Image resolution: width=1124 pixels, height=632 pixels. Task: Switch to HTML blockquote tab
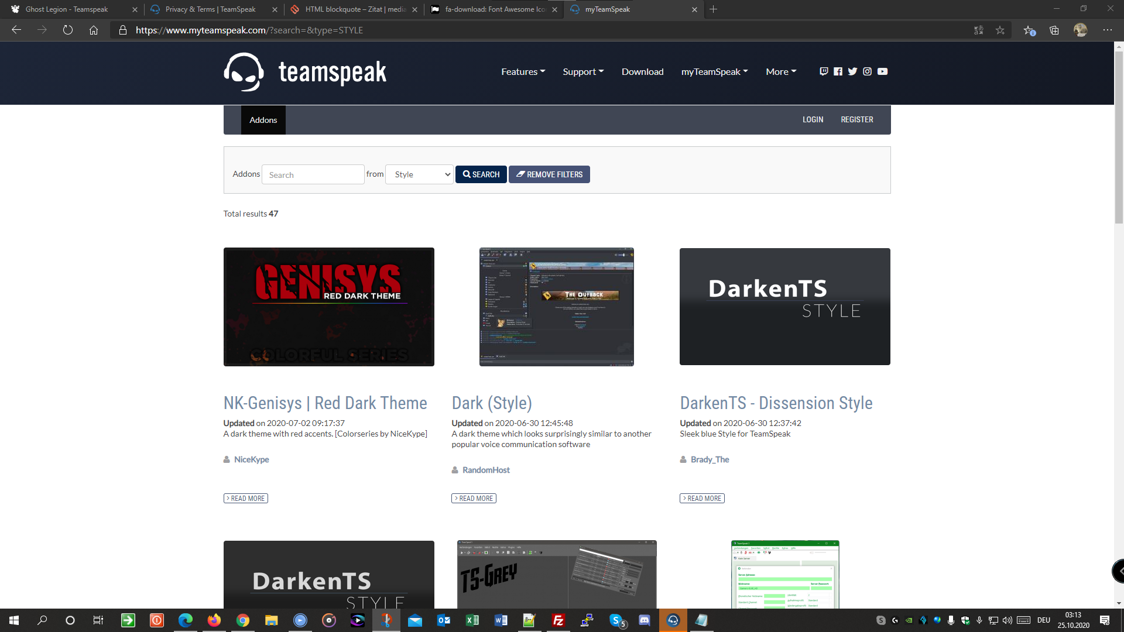(x=355, y=9)
